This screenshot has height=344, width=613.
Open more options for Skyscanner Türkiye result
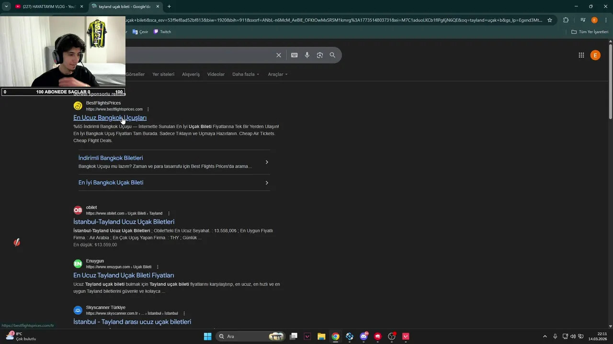click(x=184, y=313)
